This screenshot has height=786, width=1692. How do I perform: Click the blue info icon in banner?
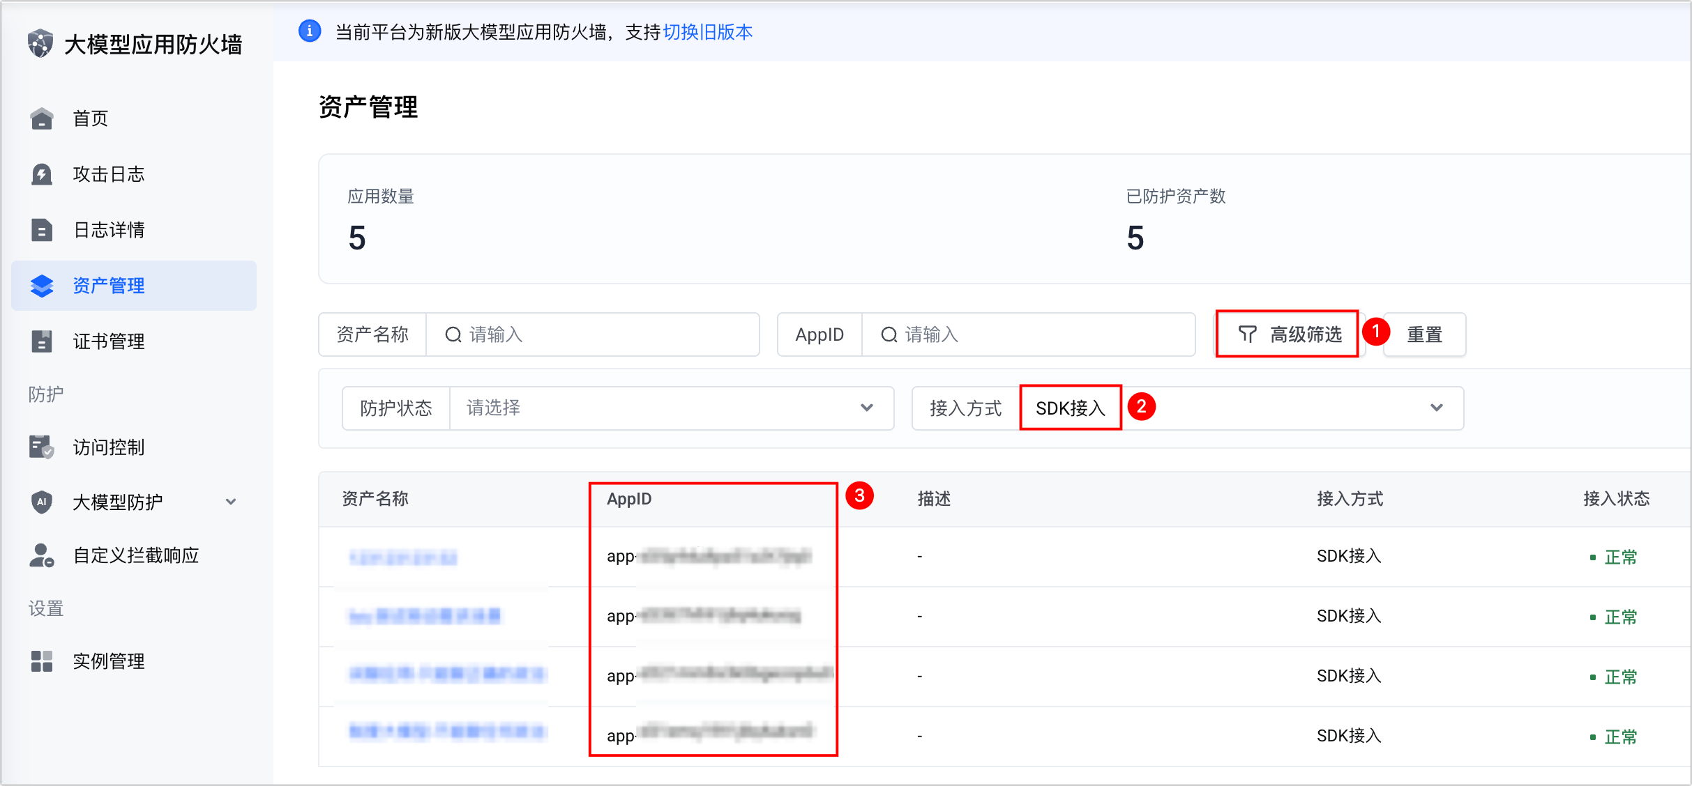tap(310, 31)
